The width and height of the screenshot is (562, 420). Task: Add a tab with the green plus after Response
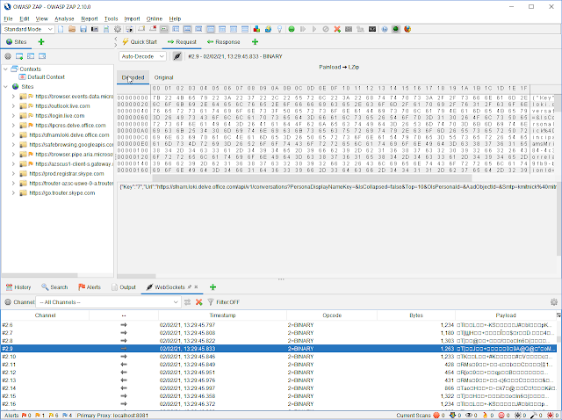click(255, 42)
